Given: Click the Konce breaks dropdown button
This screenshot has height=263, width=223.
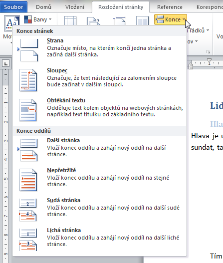Looking at the screenshot, I should point(171,19).
